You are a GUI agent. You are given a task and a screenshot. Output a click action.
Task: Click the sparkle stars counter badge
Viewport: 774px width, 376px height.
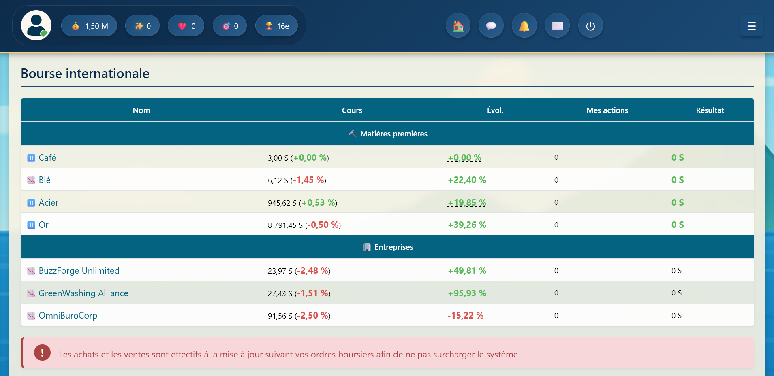(142, 26)
